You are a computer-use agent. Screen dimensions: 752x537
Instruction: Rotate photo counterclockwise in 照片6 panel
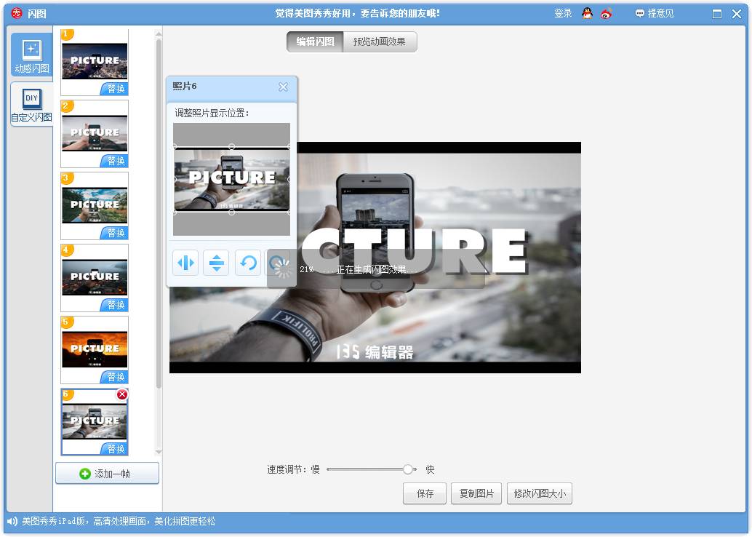coord(248,263)
